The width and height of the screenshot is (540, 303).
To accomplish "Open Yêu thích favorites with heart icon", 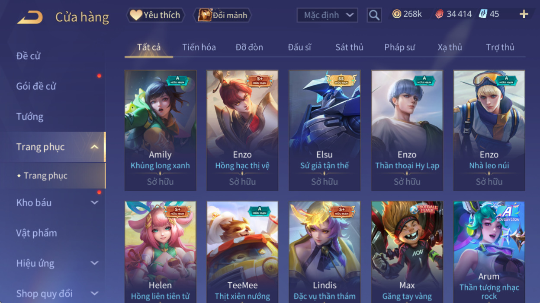I will (155, 15).
